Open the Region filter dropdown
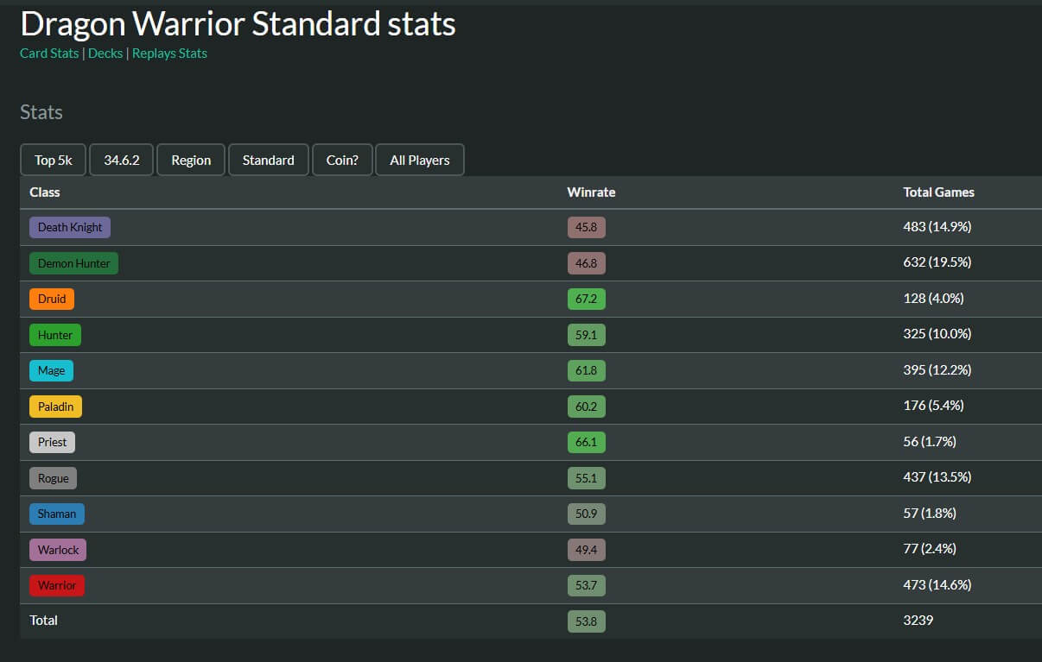This screenshot has height=662, width=1042. (191, 160)
